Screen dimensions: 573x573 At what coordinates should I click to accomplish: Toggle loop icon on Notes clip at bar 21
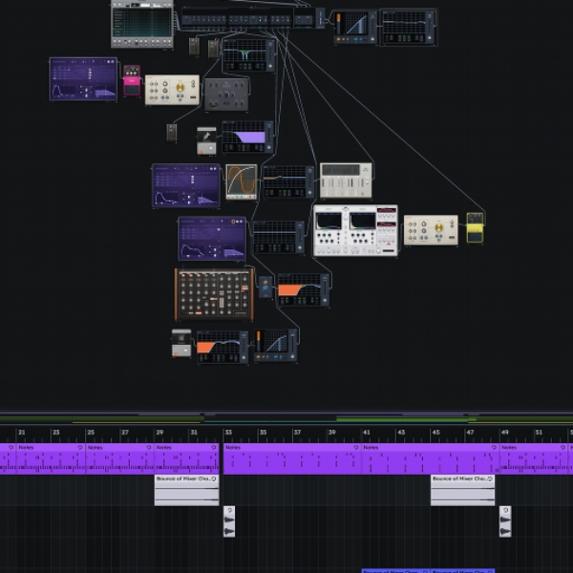click(x=80, y=447)
